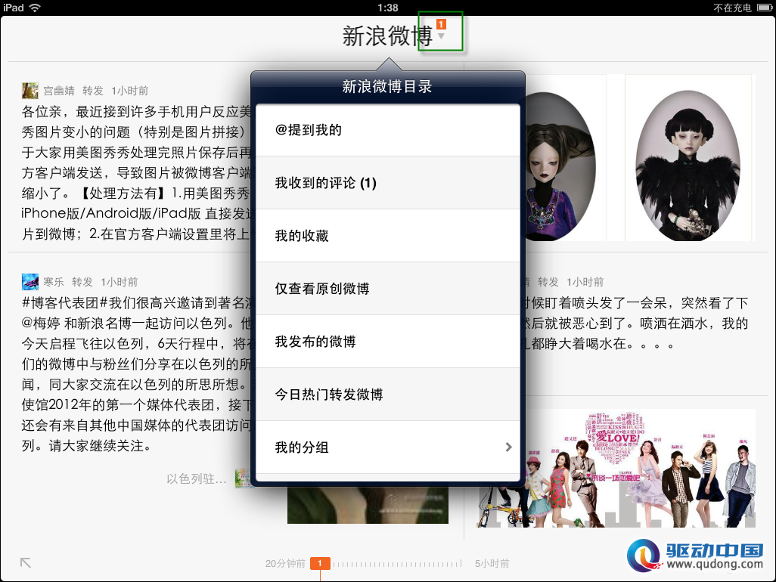Open 宫幽婧 username link
Screen dimensions: 776x582
pyautogui.click(x=59, y=91)
